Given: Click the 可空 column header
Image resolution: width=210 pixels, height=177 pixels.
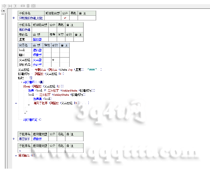Looking at the screenshot, I should (61, 35).
